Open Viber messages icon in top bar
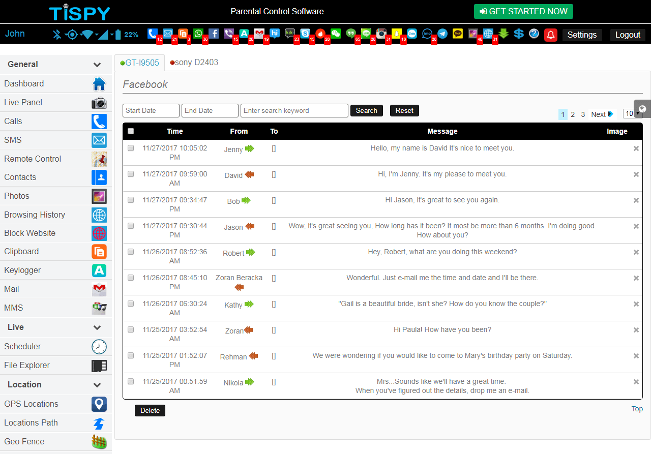 click(x=229, y=34)
